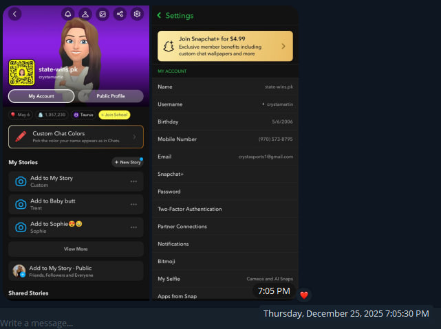Open the Join Snapchat+ for $4.99 banner
The image size is (441, 329).
click(x=225, y=46)
